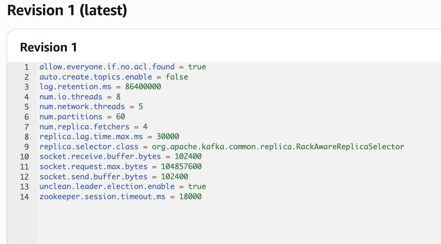Click the replica.lag.time.max.ms value 30000
441x244 pixels.
[168, 136]
